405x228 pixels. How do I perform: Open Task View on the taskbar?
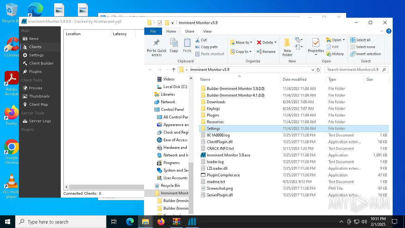114,222
